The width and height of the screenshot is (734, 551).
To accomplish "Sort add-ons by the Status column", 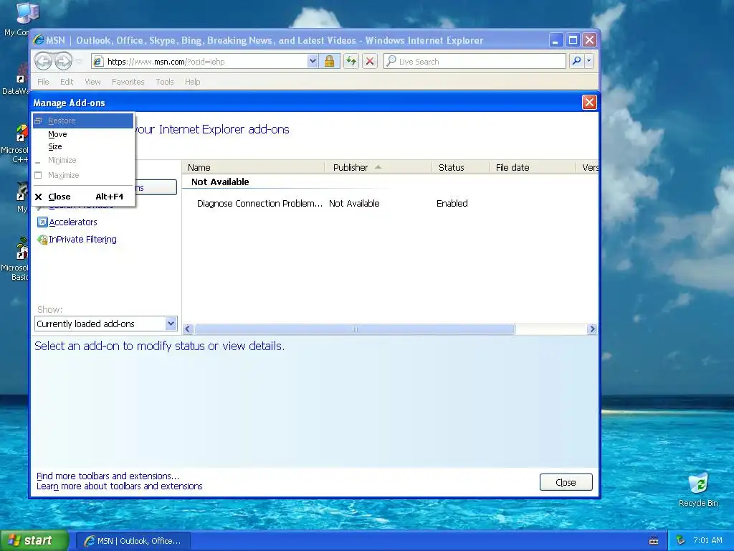I will tap(460, 167).
